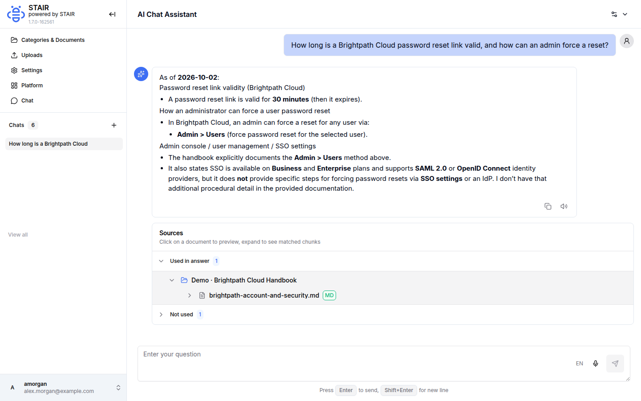Activate the microphone voice input

tap(596, 364)
